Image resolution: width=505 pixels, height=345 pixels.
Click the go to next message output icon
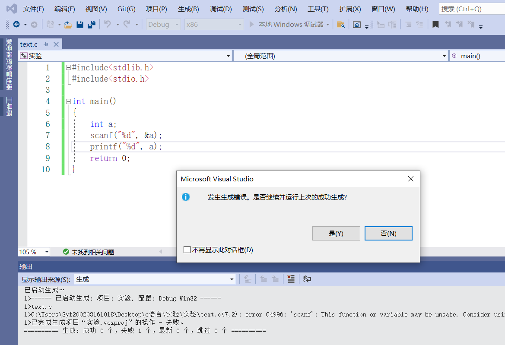275,279
